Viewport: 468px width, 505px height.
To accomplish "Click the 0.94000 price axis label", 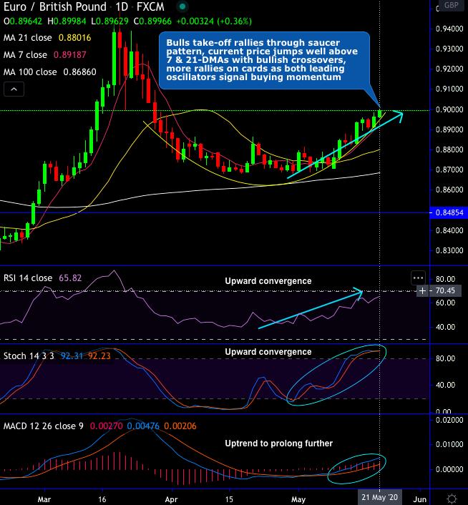I will point(449,29).
